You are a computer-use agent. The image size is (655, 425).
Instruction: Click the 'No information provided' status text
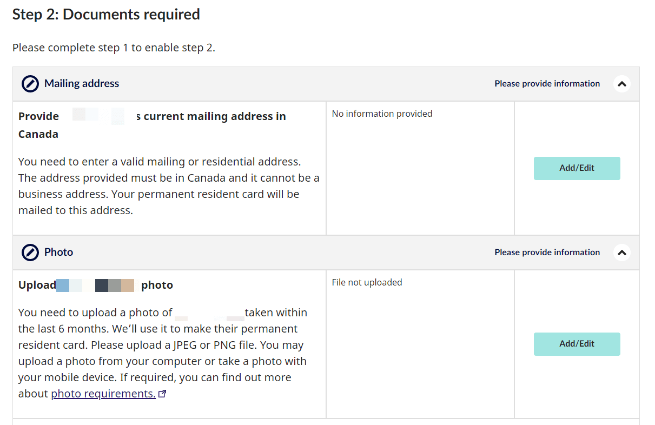[382, 114]
